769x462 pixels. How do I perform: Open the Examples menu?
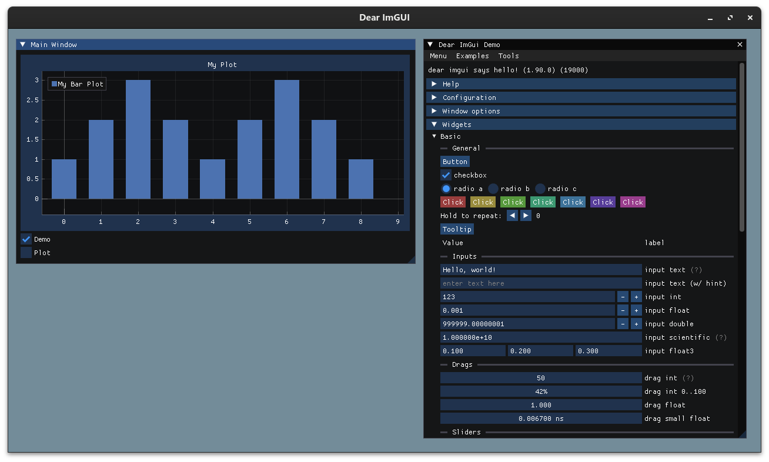point(472,56)
